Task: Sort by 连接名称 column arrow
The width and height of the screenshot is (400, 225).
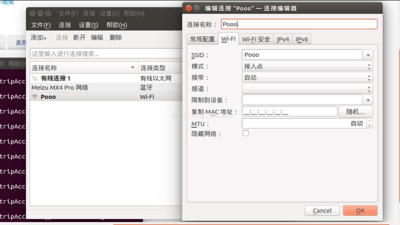Action: [133, 68]
